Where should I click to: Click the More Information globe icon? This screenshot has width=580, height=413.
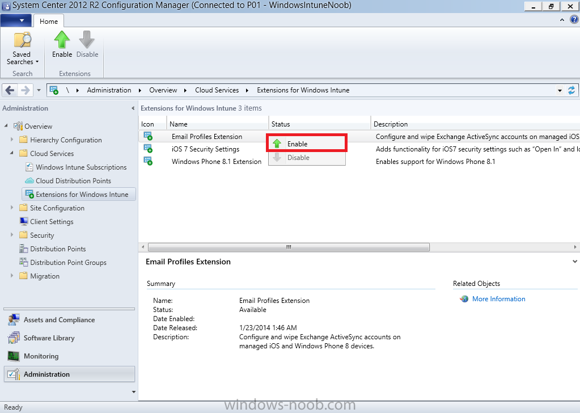click(464, 298)
